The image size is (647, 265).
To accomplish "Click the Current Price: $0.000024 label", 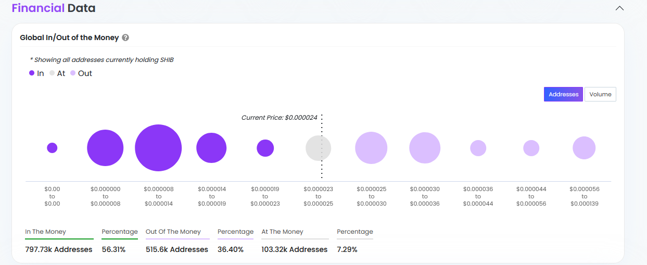I will (x=279, y=118).
